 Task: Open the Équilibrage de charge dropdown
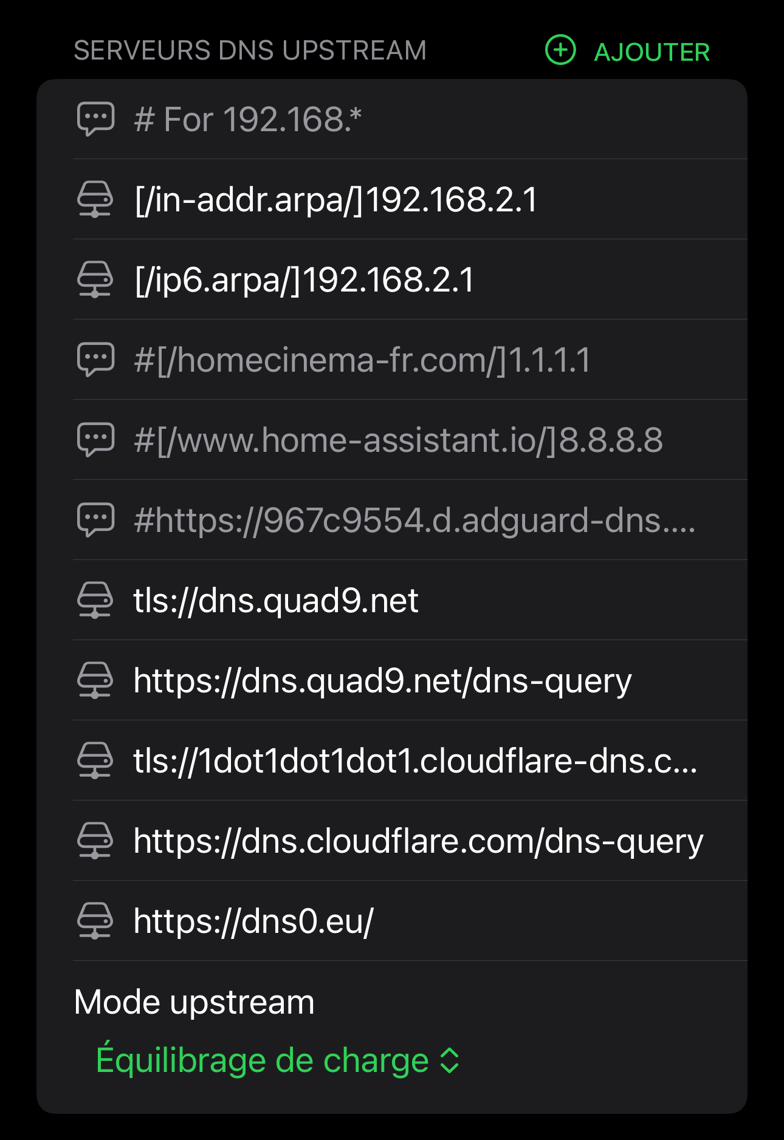pos(263,1060)
